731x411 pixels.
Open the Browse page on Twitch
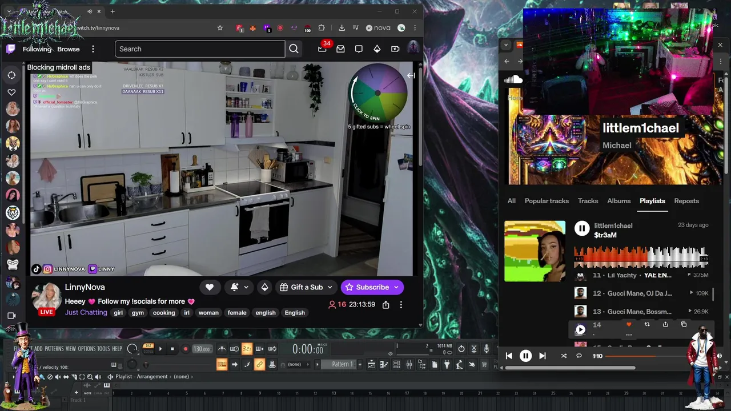pyautogui.click(x=69, y=49)
